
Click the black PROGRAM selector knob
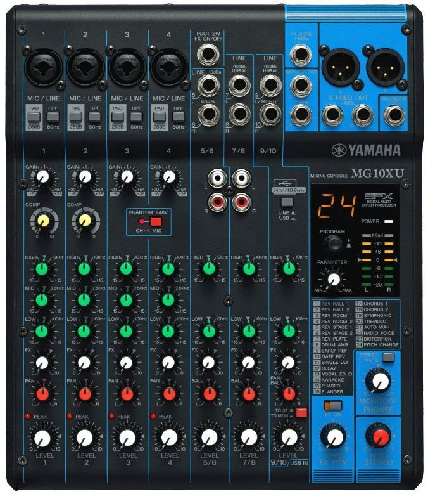tap(333, 244)
